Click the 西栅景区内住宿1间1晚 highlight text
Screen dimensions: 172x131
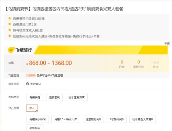pos(29,19)
